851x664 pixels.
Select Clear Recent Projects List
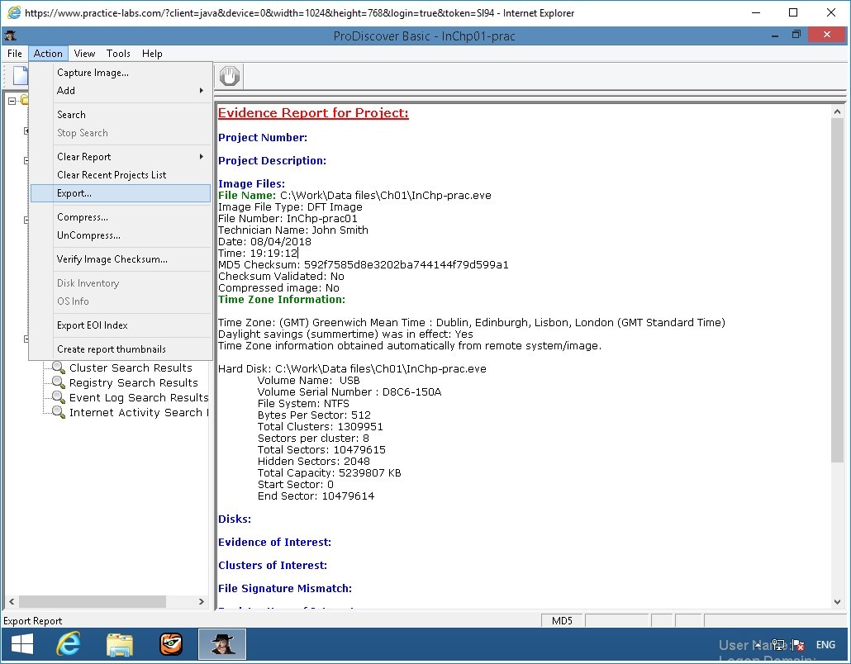(121, 175)
